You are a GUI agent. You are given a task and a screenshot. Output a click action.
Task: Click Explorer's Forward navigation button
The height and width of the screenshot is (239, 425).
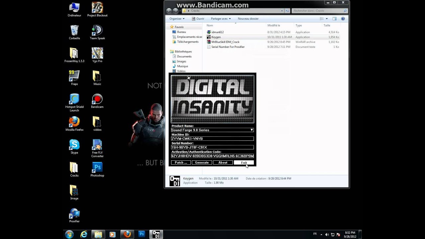(175, 11)
